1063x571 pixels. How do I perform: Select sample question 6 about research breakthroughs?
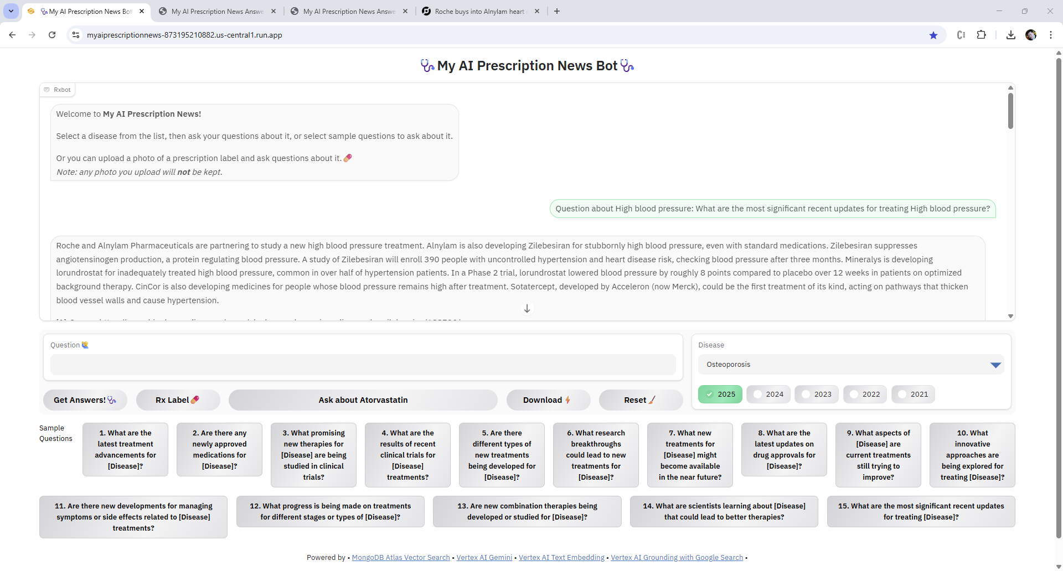pyautogui.click(x=596, y=455)
